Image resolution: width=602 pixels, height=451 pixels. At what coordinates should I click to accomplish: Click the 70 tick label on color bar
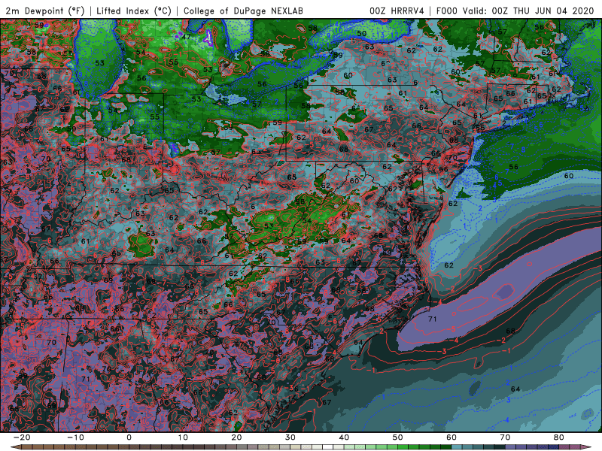(x=505, y=437)
